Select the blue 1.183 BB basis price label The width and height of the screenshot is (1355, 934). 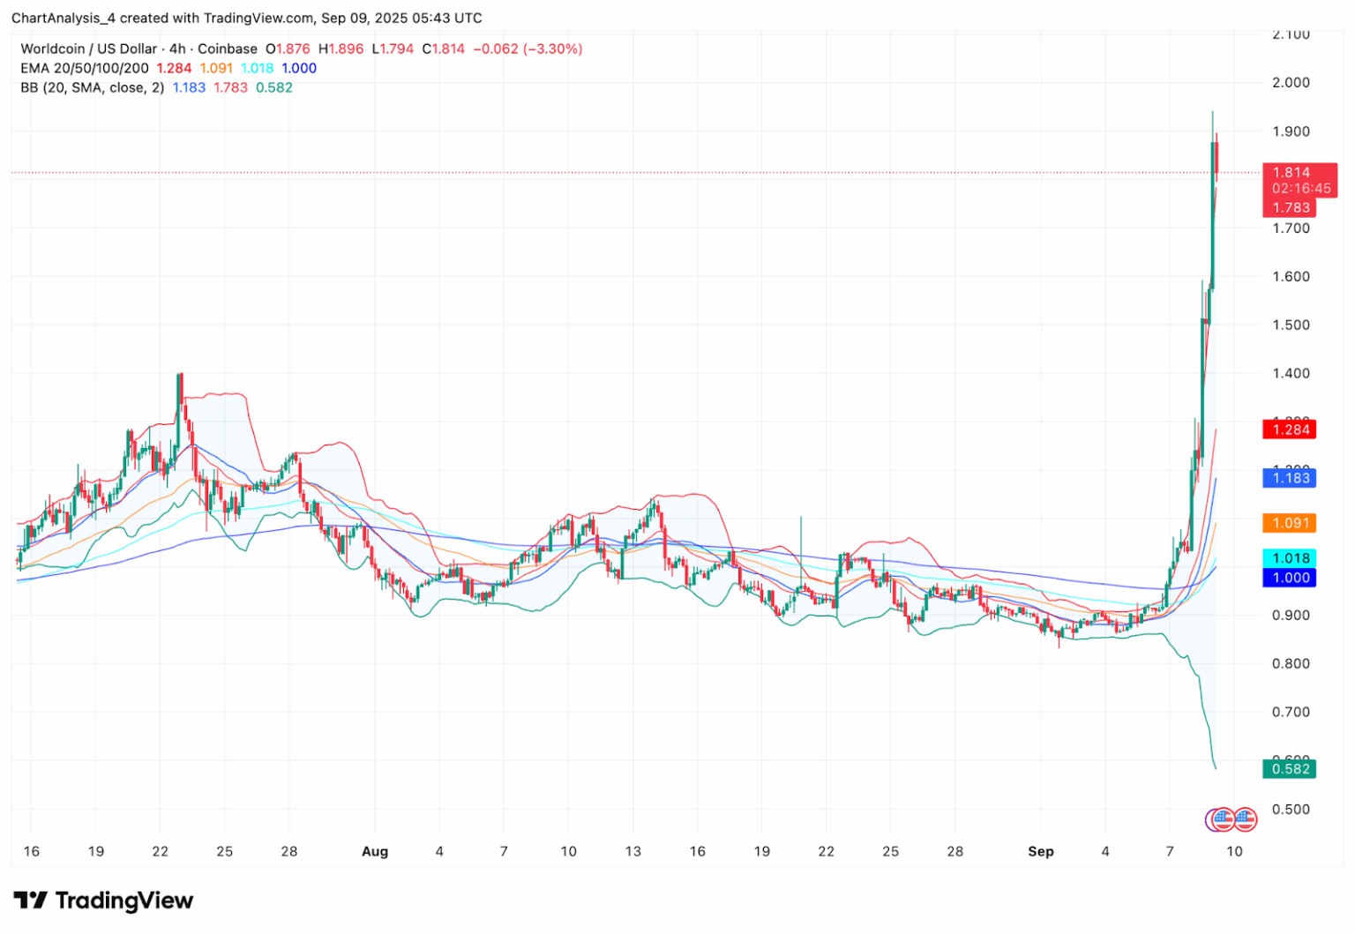pyautogui.click(x=1291, y=478)
